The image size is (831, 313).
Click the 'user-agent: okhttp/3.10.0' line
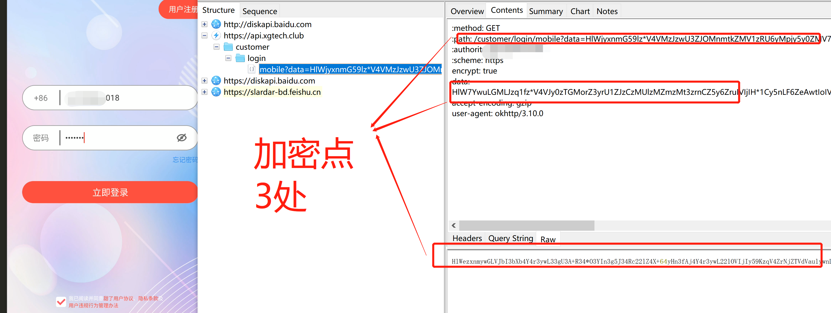[497, 113]
